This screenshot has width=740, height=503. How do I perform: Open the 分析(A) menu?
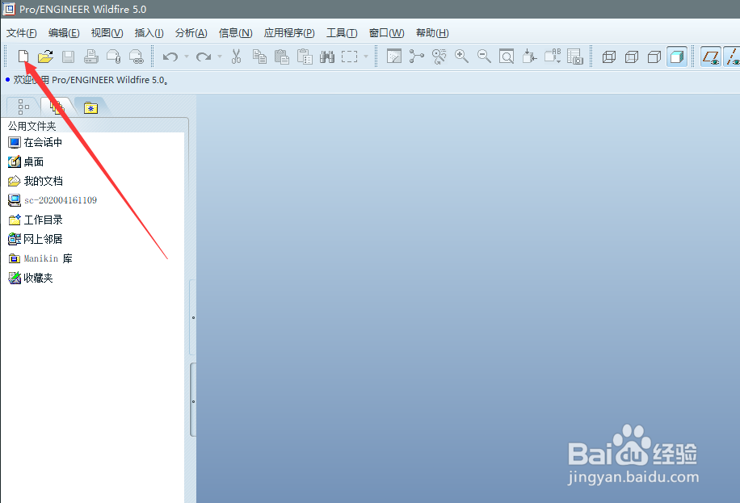[x=191, y=32]
